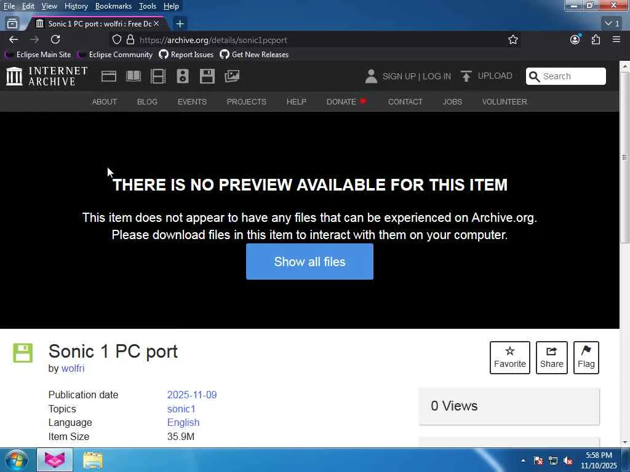This screenshot has height=472, width=630.
Task: Click the Show all files button
Action: (309, 262)
